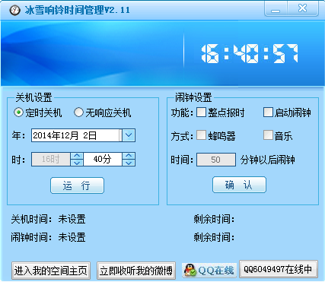Toggle the 蜂鸣器 checkbox
This screenshot has height=282, width=325.
tap(201, 135)
